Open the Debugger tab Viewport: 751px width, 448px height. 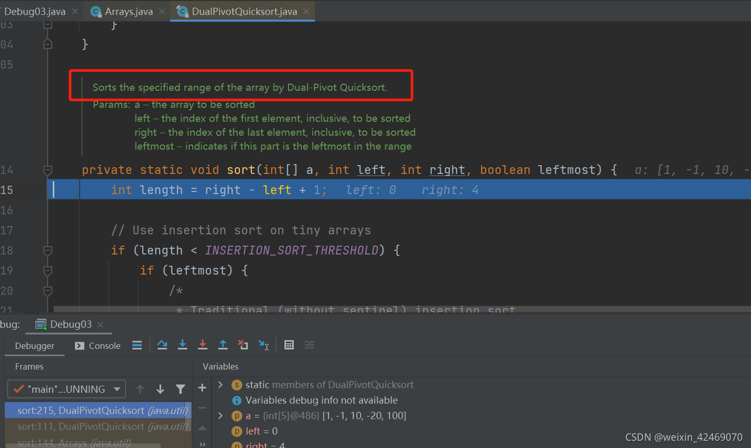(x=35, y=346)
